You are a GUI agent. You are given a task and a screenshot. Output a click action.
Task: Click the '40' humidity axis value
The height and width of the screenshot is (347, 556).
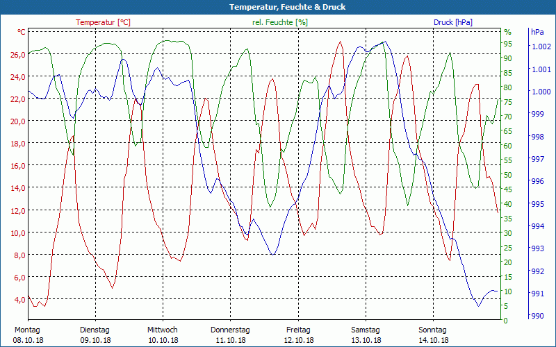[x=508, y=204]
